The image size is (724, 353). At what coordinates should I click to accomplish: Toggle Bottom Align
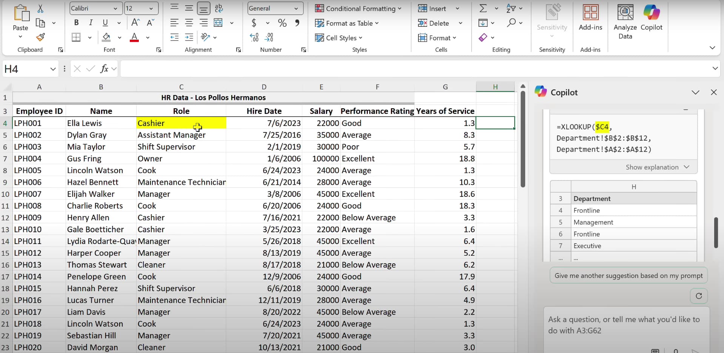[204, 8]
